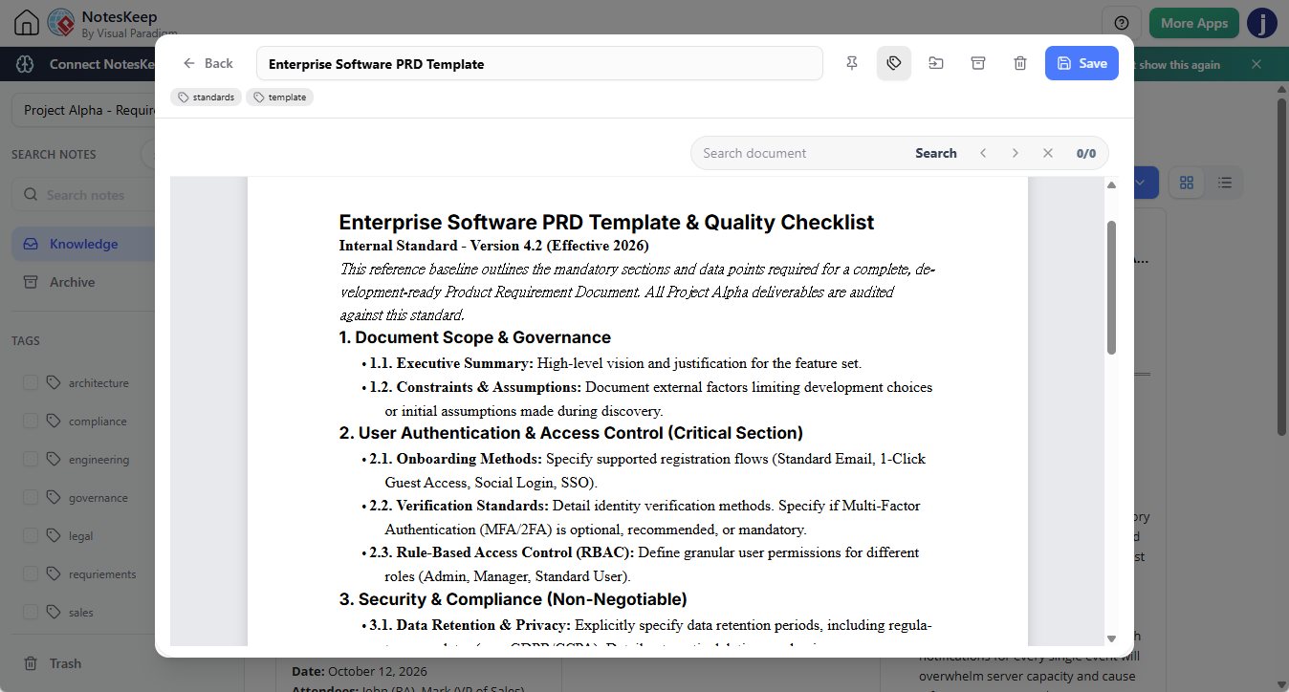The image size is (1289, 692).
Task: Click the brain icon beside Connect NotesKeep
Action: tap(25, 64)
